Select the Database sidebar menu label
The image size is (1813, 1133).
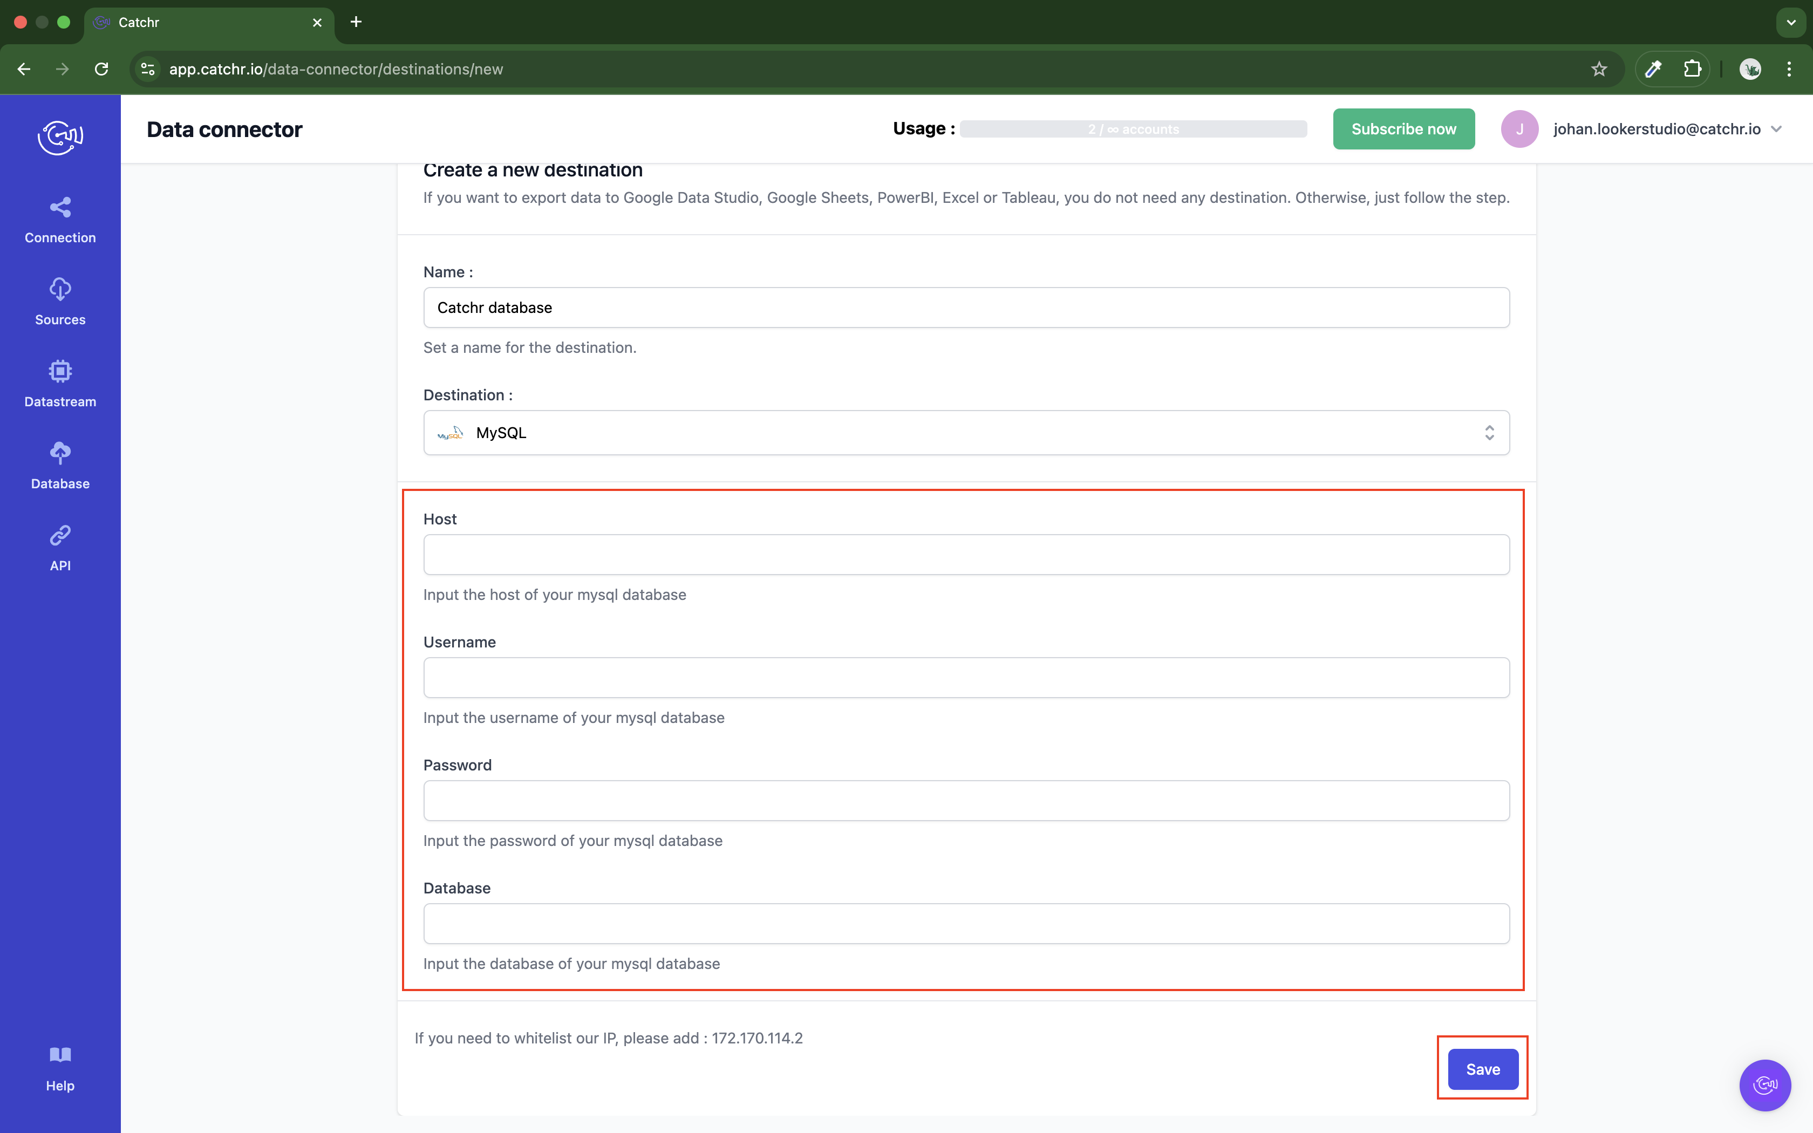(x=60, y=484)
